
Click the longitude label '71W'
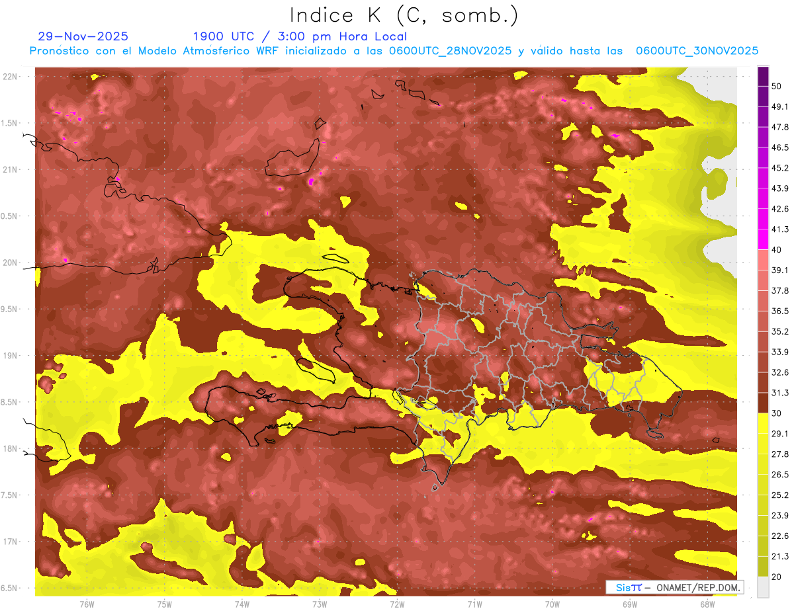[474, 604]
